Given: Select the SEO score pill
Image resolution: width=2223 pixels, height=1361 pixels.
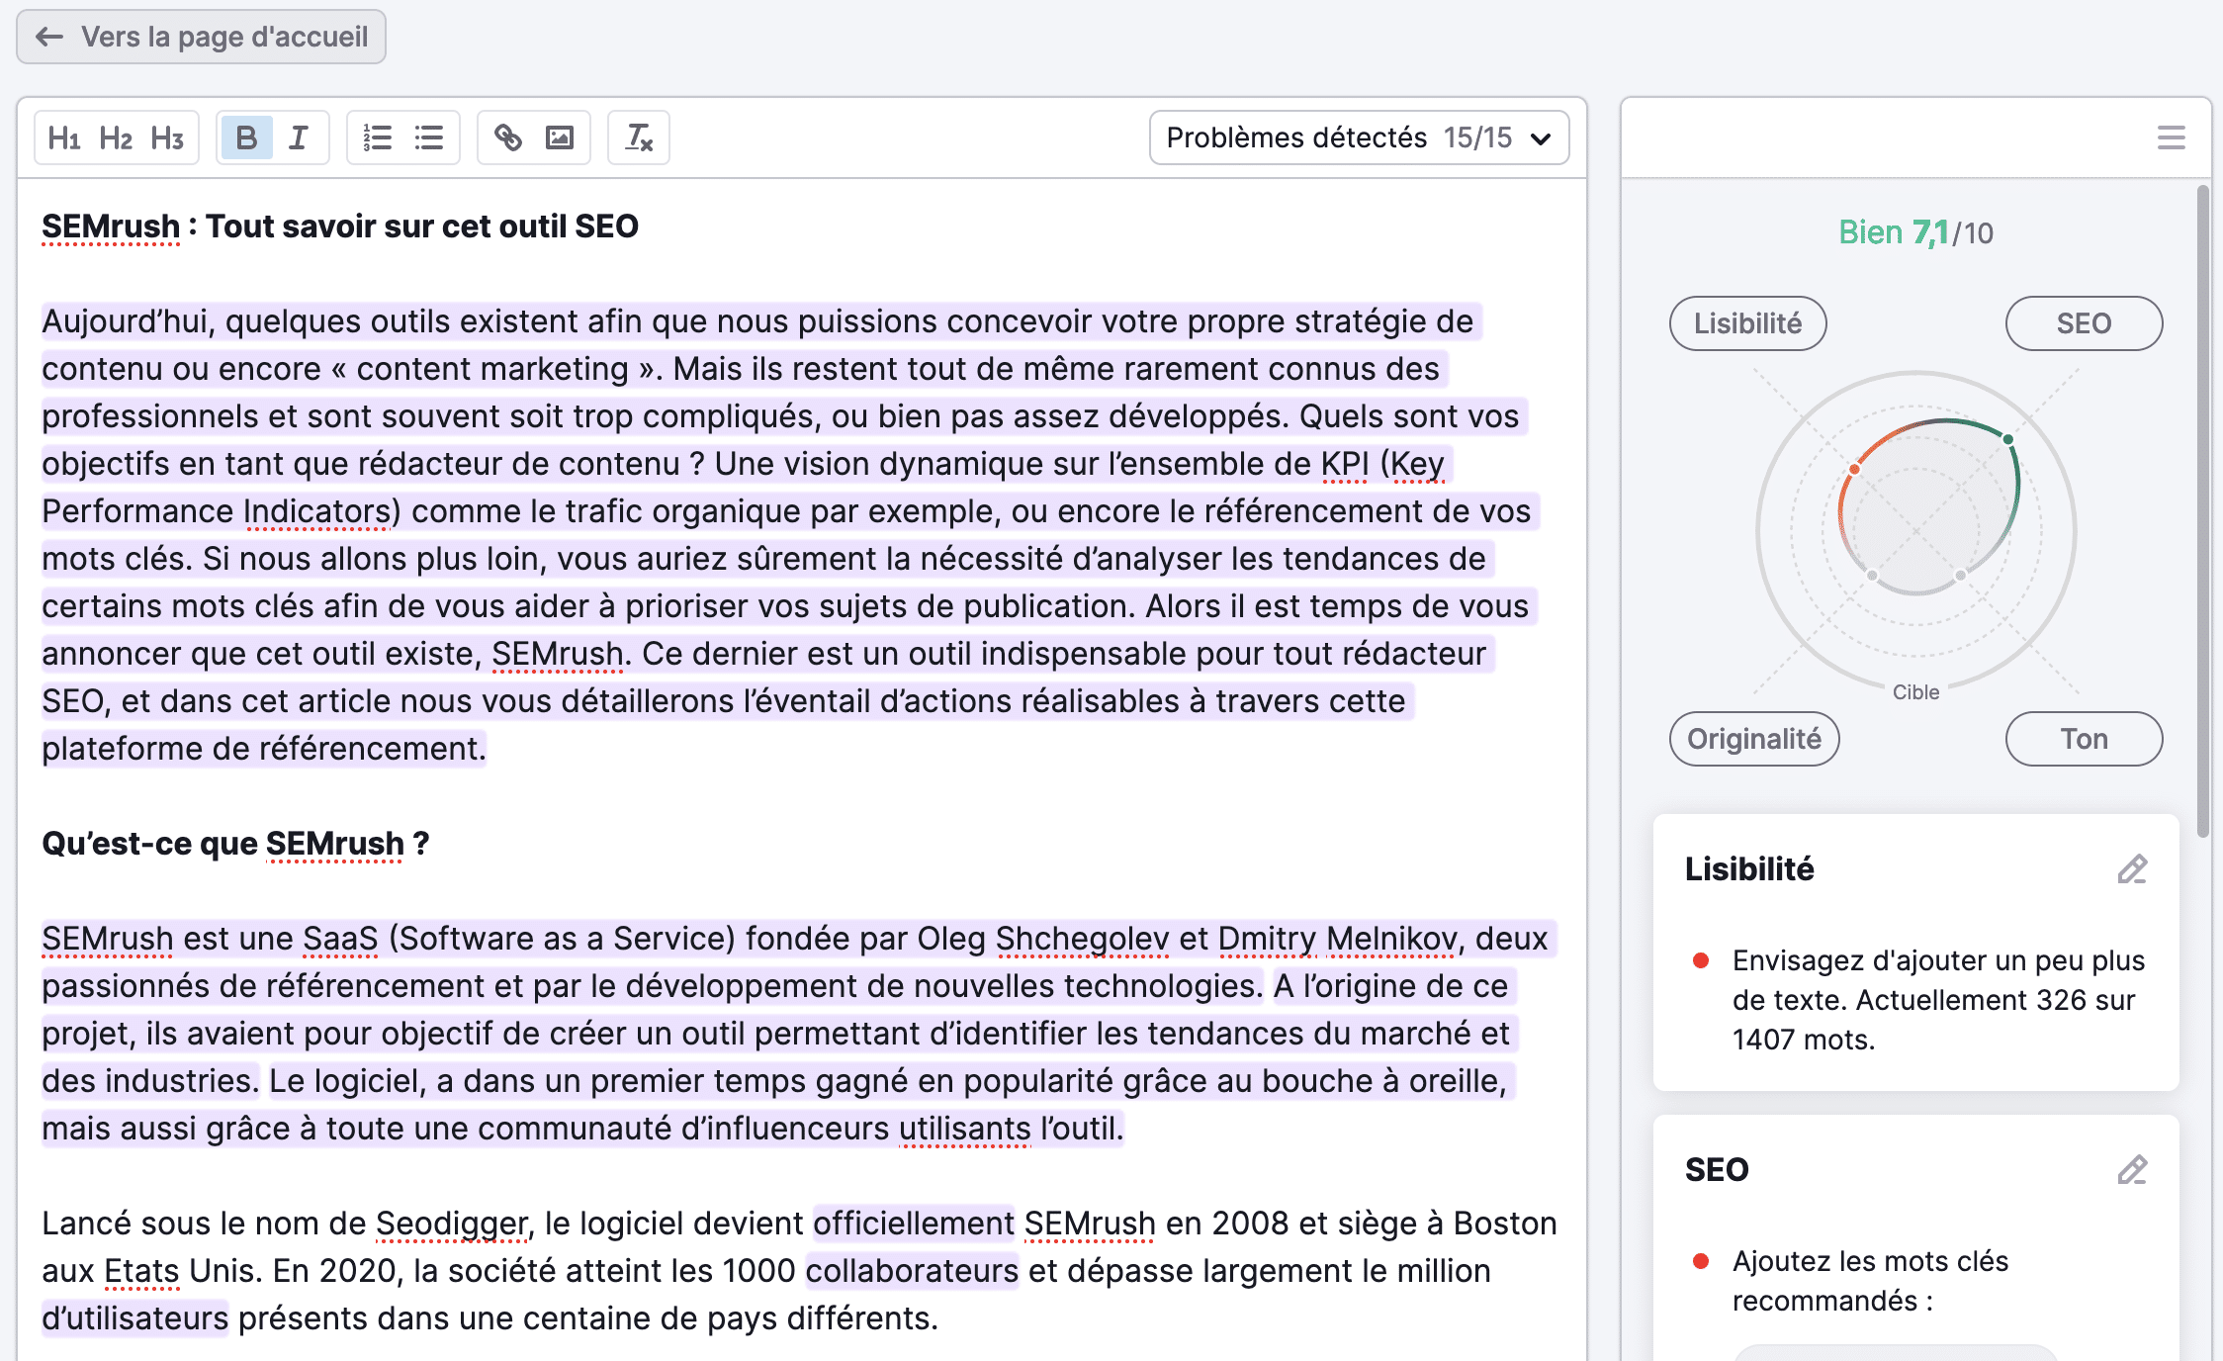Looking at the screenshot, I should (2084, 323).
